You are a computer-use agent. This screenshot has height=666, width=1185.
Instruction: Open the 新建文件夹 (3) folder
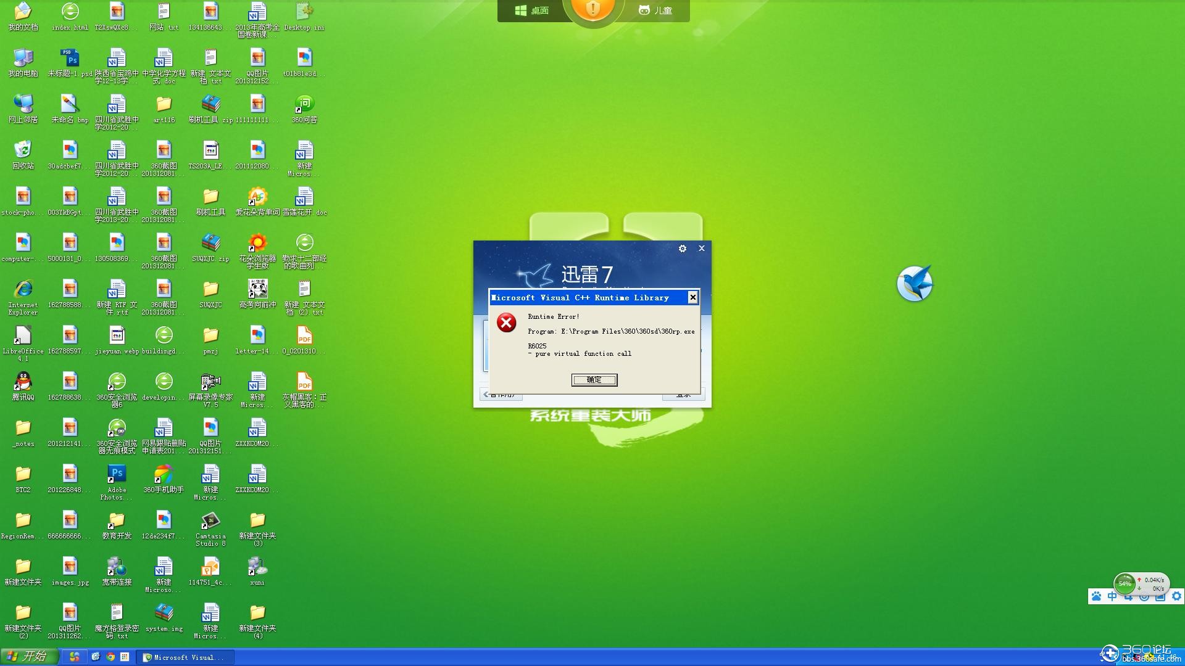[257, 529]
